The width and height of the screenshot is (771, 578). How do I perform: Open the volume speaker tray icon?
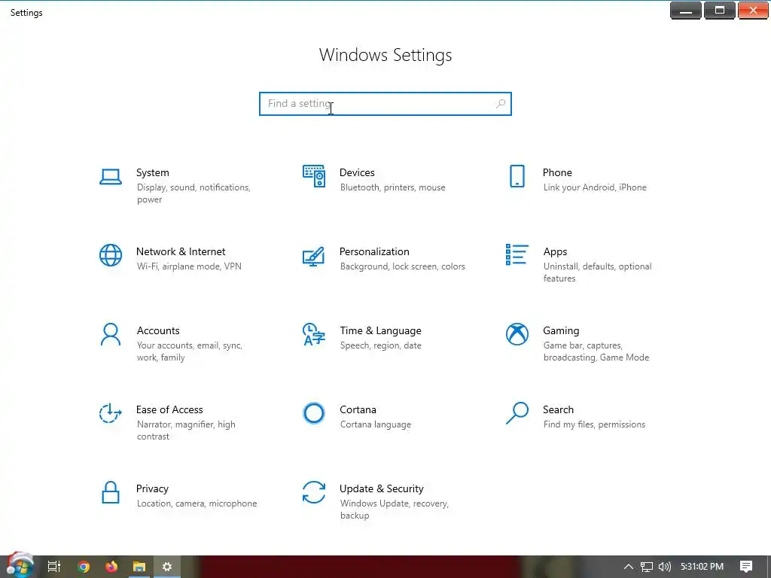[x=665, y=567]
